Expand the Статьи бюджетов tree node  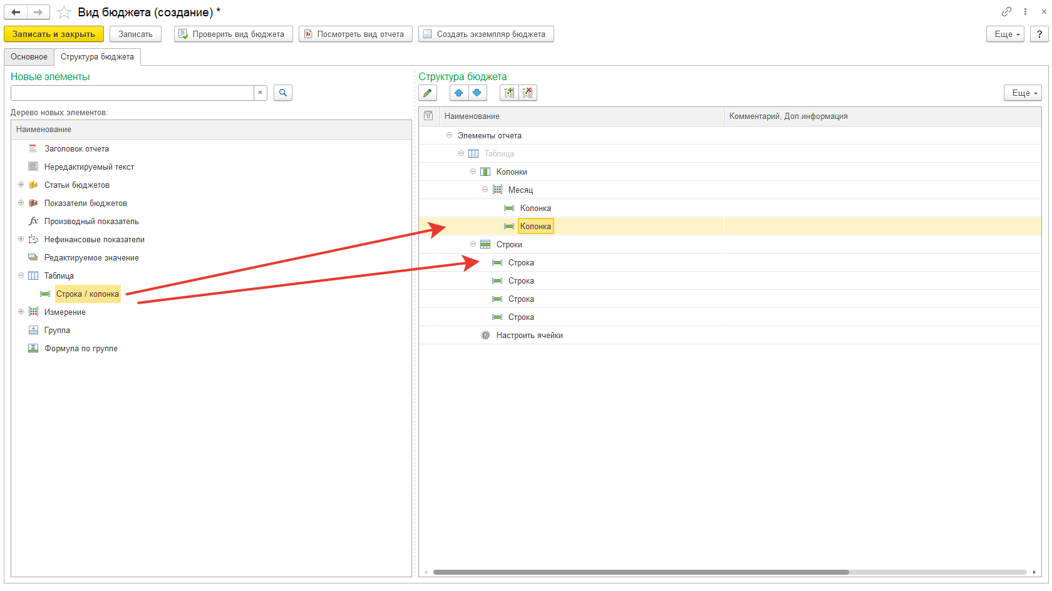21,185
